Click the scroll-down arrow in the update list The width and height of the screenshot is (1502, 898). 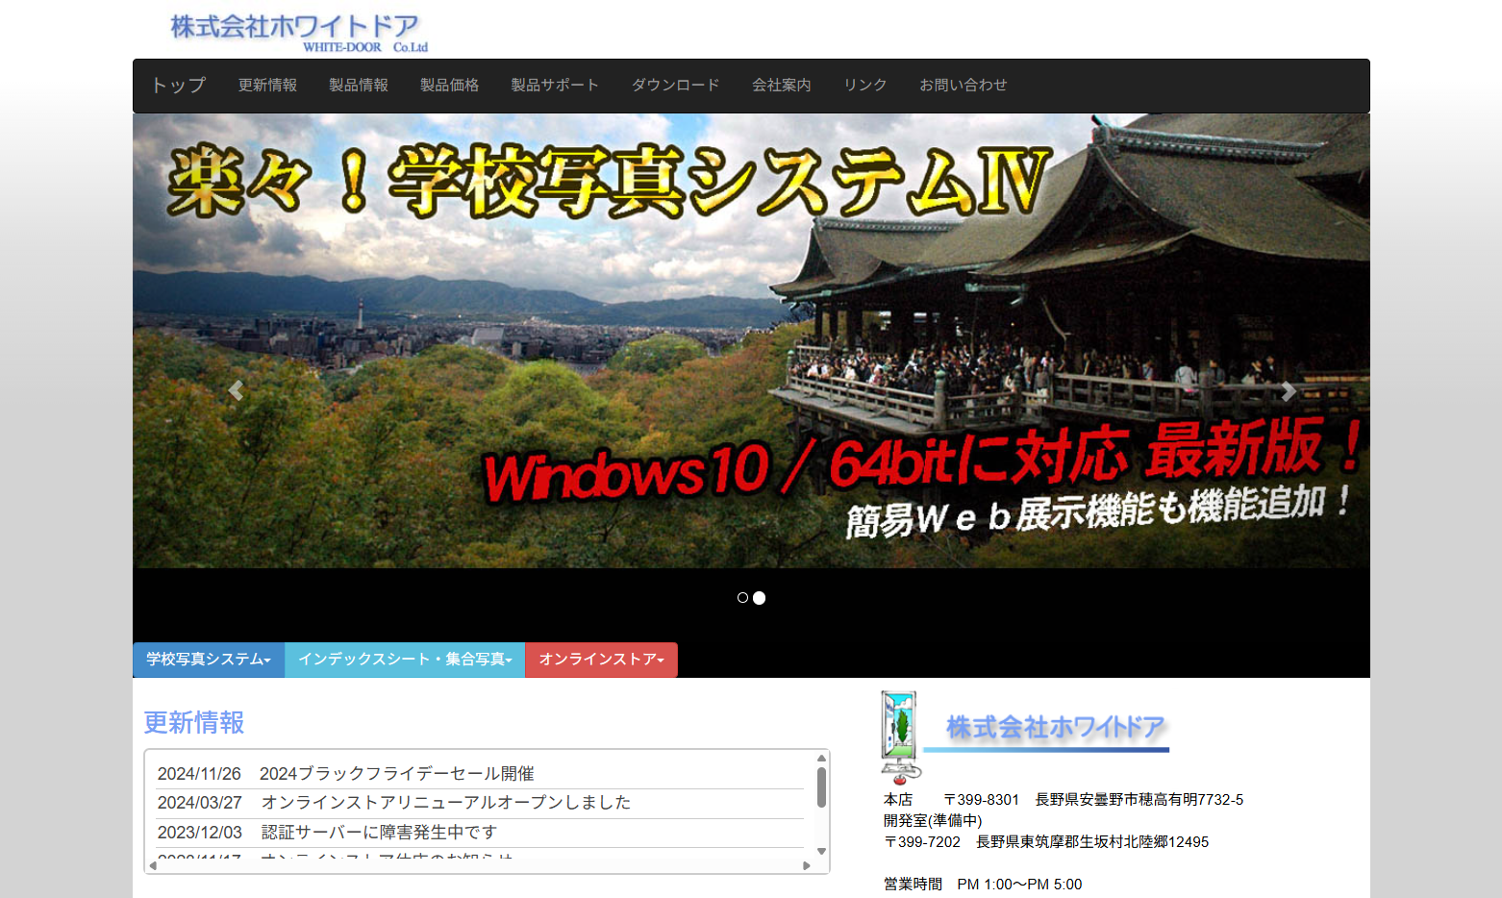click(x=820, y=852)
